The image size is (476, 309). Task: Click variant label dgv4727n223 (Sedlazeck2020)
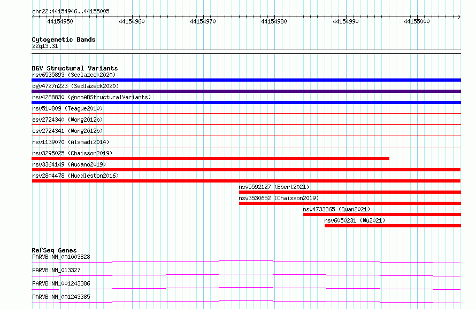75,86
